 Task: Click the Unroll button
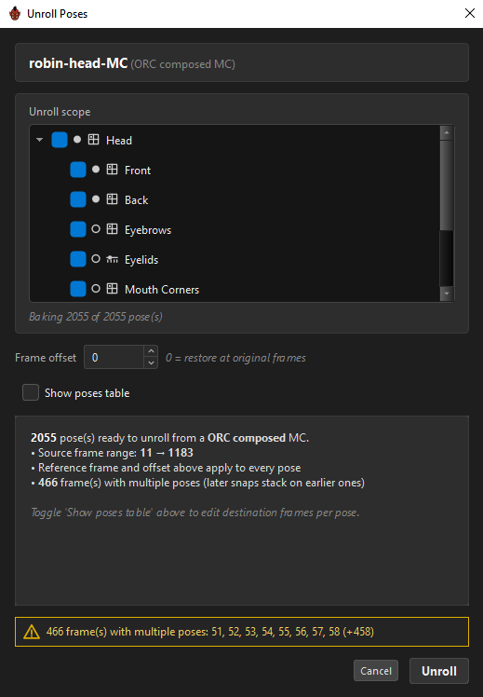click(x=438, y=671)
